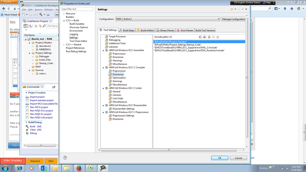Expand the Resource tree node
The height and width of the screenshot is (172, 306).
tap(64, 14)
